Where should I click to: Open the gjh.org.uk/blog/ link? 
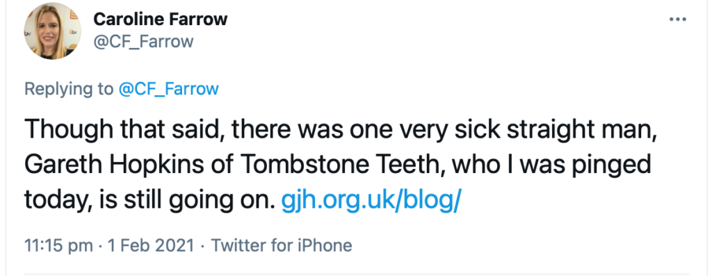tap(371, 200)
